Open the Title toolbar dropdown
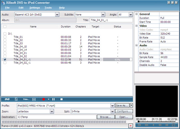This screenshot has width=180, height=129. click(26, 99)
